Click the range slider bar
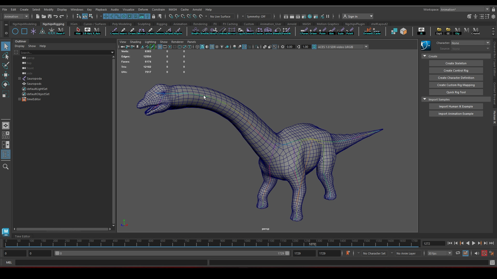This screenshot has height=279, width=497. click(172, 253)
